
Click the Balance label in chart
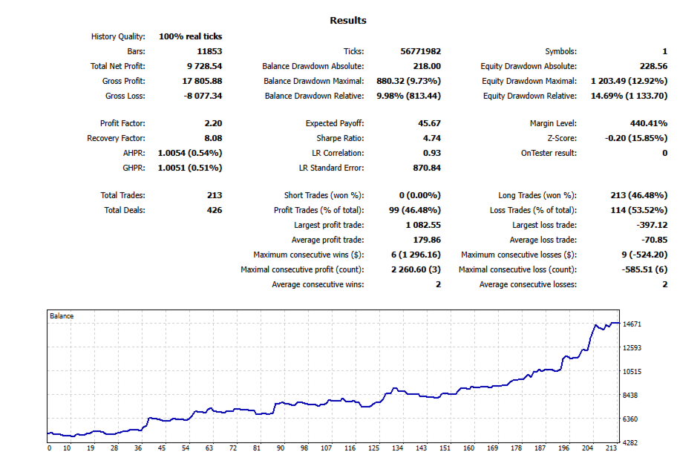(62, 316)
